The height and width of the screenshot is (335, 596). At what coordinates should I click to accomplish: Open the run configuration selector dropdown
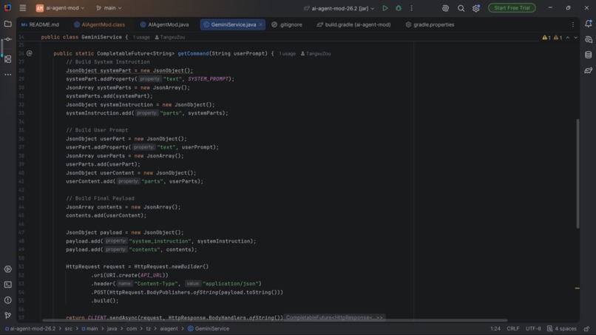[339, 8]
